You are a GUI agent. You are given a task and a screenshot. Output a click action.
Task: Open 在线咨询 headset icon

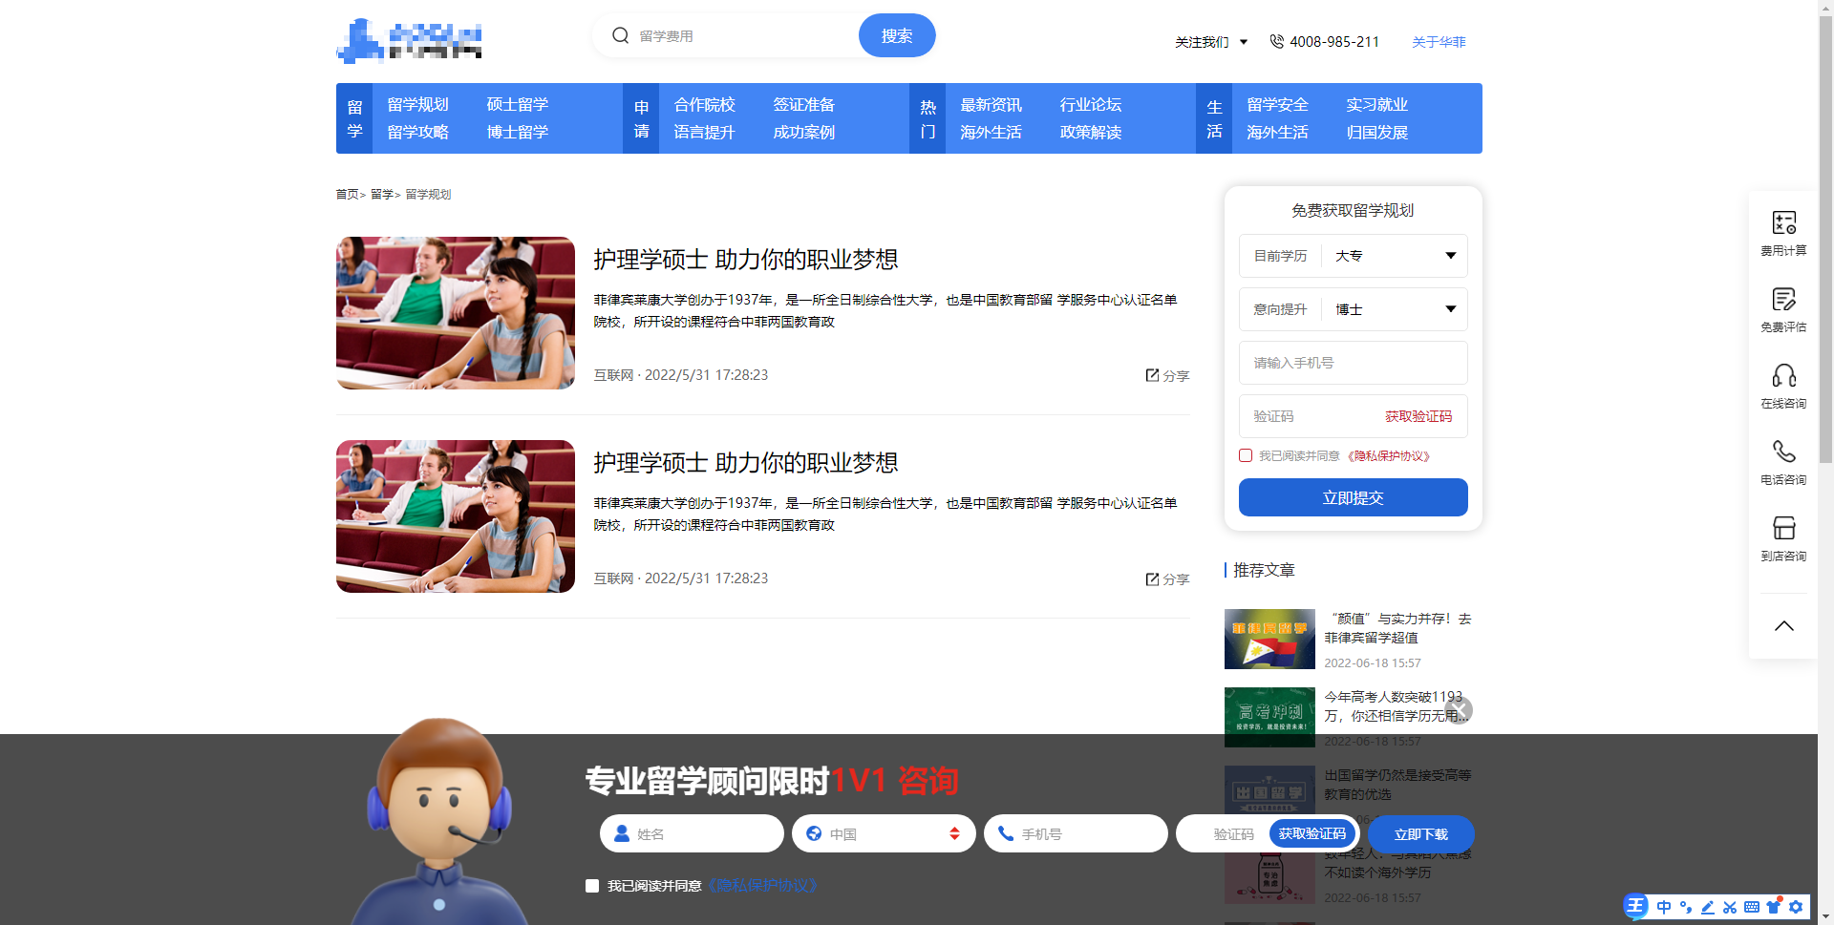(x=1783, y=375)
